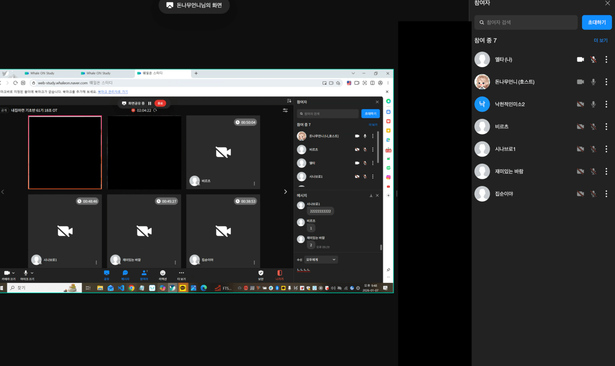The width and height of the screenshot is (615, 366).
Task: Toggle the camera icon for 엘타 (나)
Action: click(580, 60)
